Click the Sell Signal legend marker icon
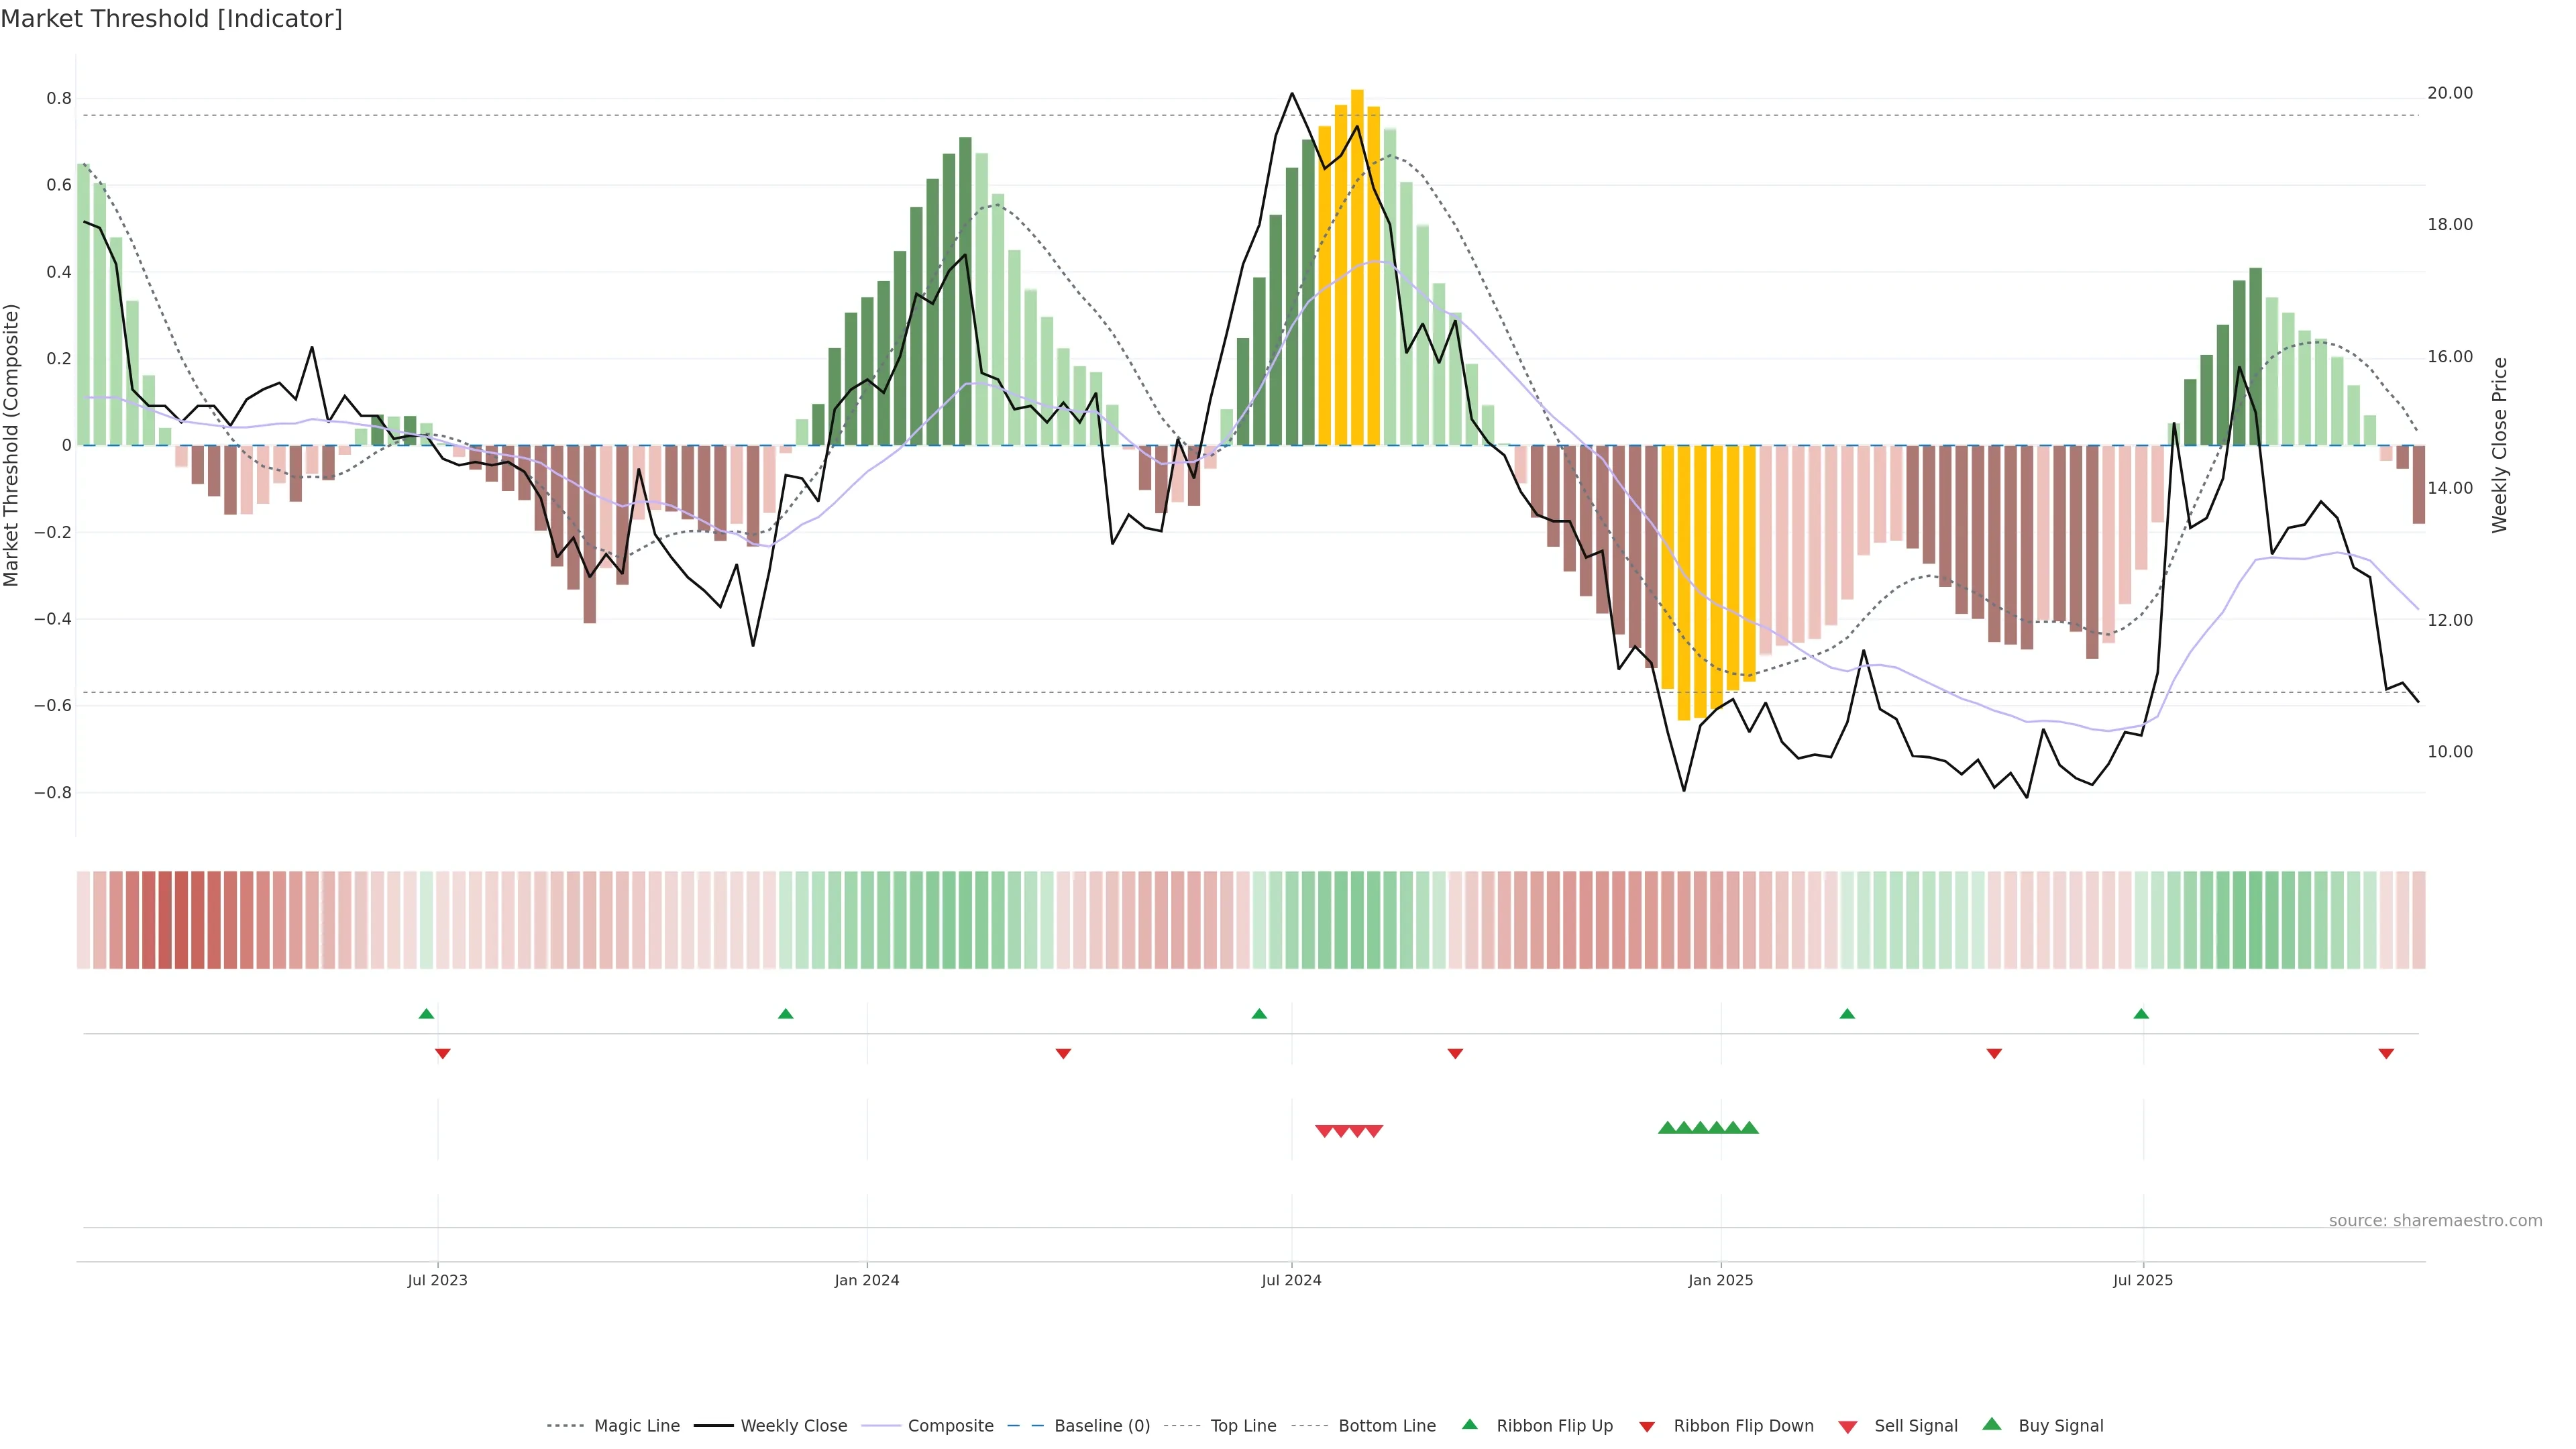 [x=1847, y=1427]
